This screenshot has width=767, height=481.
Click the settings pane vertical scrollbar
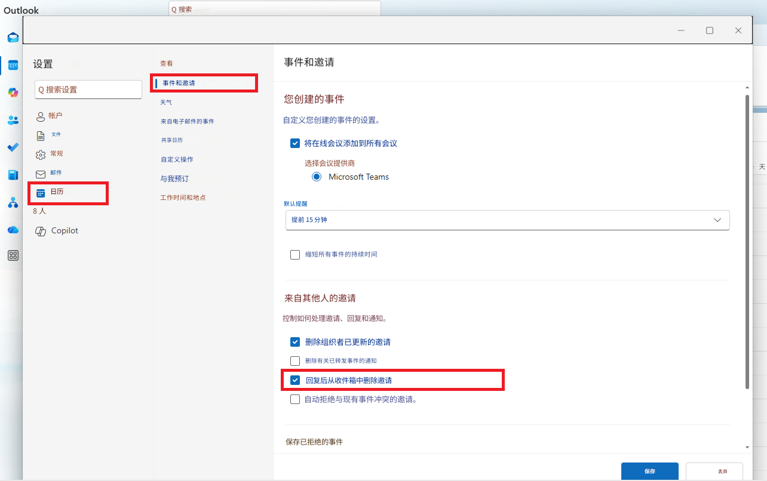pyautogui.click(x=747, y=242)
